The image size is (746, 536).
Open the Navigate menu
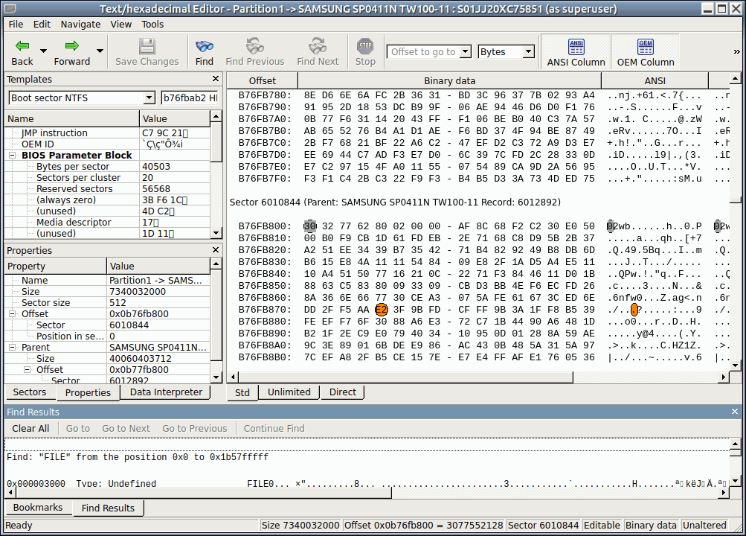tap(80, 25)
